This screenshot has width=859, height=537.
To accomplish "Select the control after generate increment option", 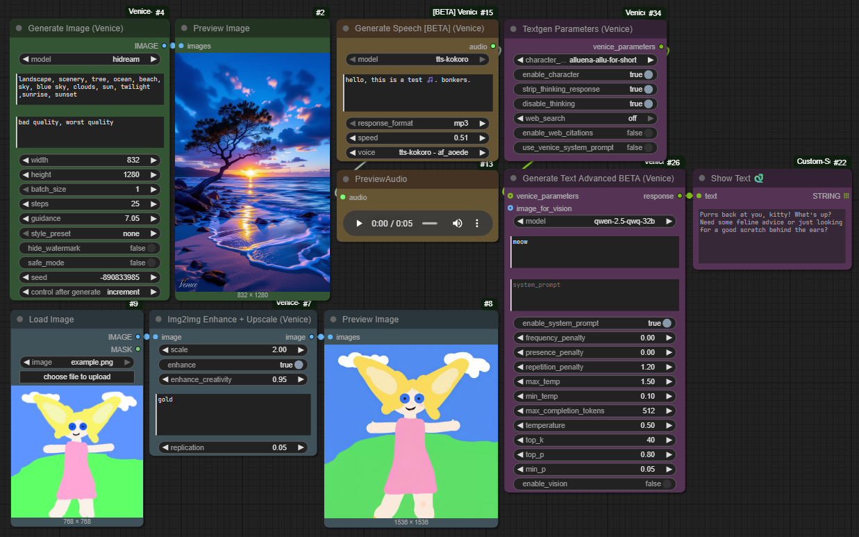I will (x=90, y=292).
